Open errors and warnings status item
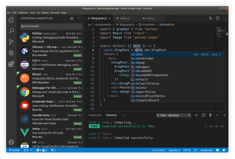The width and height of the screenshot is (235, 159). (x=42, y=150)
